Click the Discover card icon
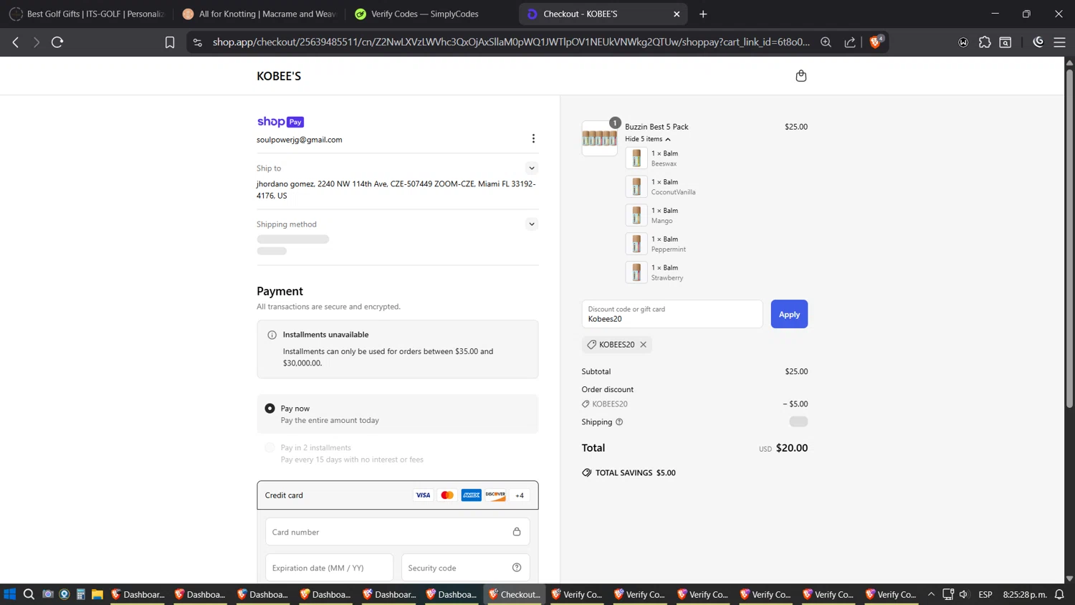 point(495,495)
